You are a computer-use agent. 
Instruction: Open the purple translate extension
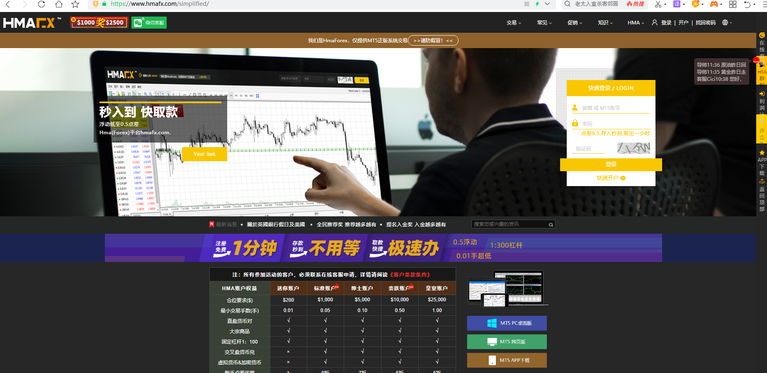click(x=677, y=4)
